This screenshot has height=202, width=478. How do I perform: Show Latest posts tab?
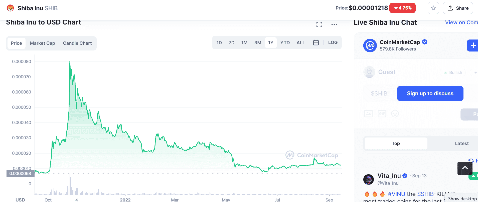click(x=461, y=143)
